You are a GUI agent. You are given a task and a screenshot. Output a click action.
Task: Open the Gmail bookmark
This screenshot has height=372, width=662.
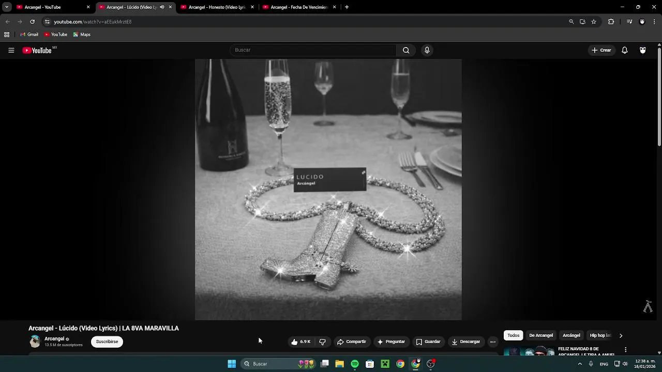coord(29,35)
